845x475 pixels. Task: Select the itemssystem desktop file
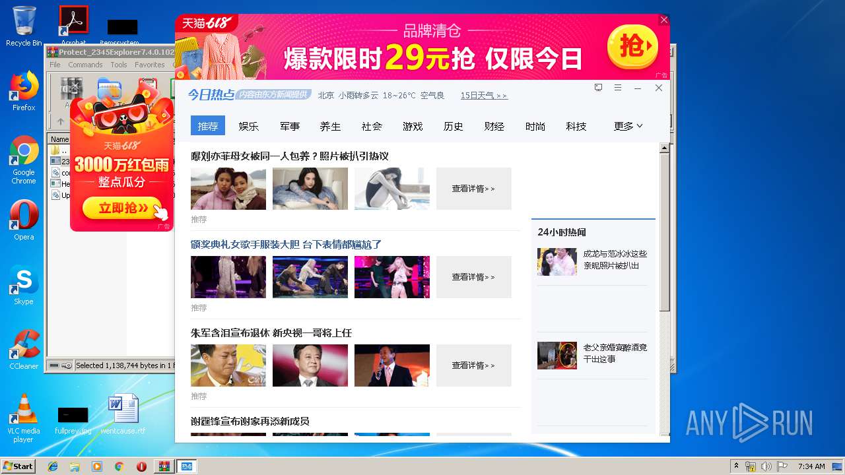[x=123, y=32]
